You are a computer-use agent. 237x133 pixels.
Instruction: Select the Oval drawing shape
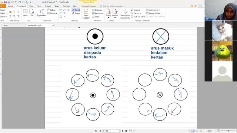pyautogui.click(x=61, y=13)
